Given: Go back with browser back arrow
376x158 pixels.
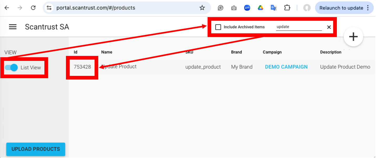Looking at the screenshot, I should point(7,8).
